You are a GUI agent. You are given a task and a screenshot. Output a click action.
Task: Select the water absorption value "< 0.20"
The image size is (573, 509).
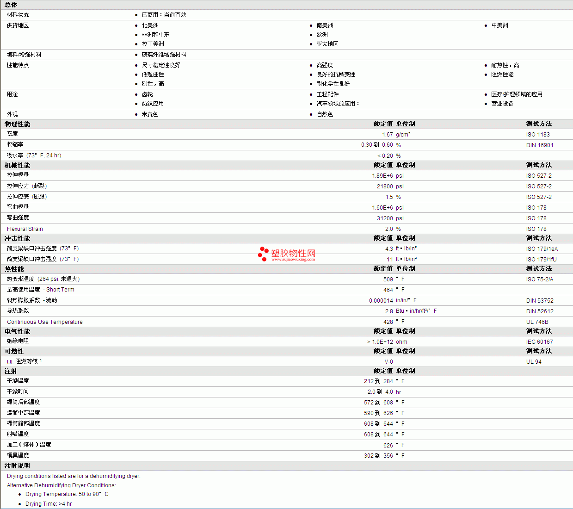[385, 156]
